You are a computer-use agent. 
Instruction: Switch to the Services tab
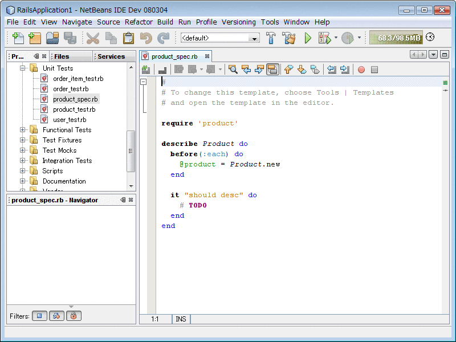(115, 56)
